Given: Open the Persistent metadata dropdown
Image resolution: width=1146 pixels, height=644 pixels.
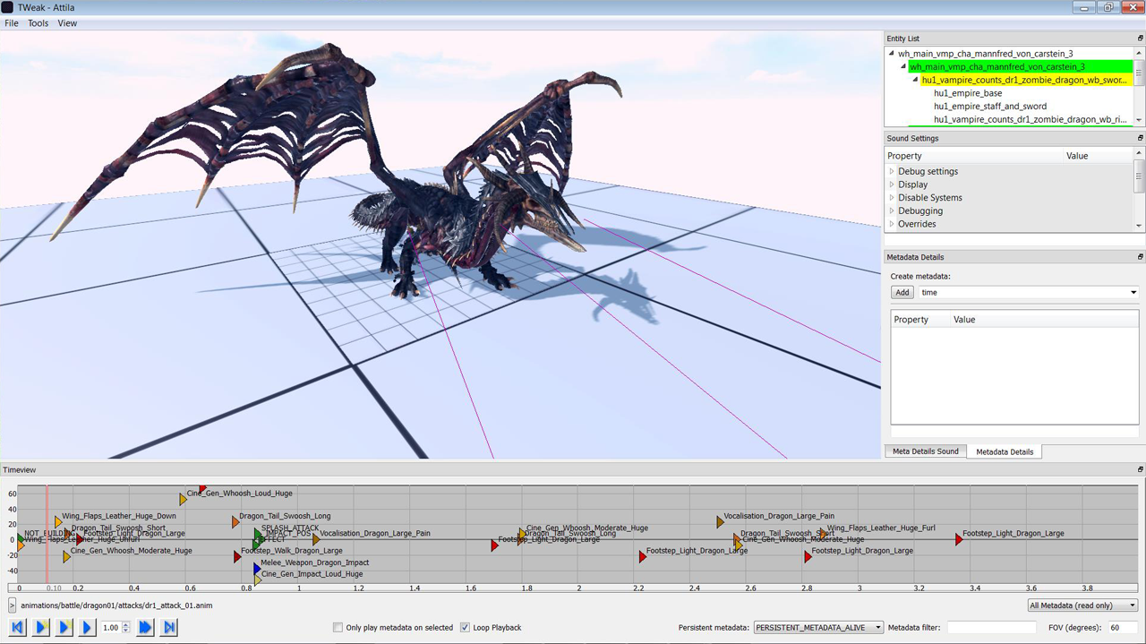Looking at the screenshot, I should (x=817, y=628).
